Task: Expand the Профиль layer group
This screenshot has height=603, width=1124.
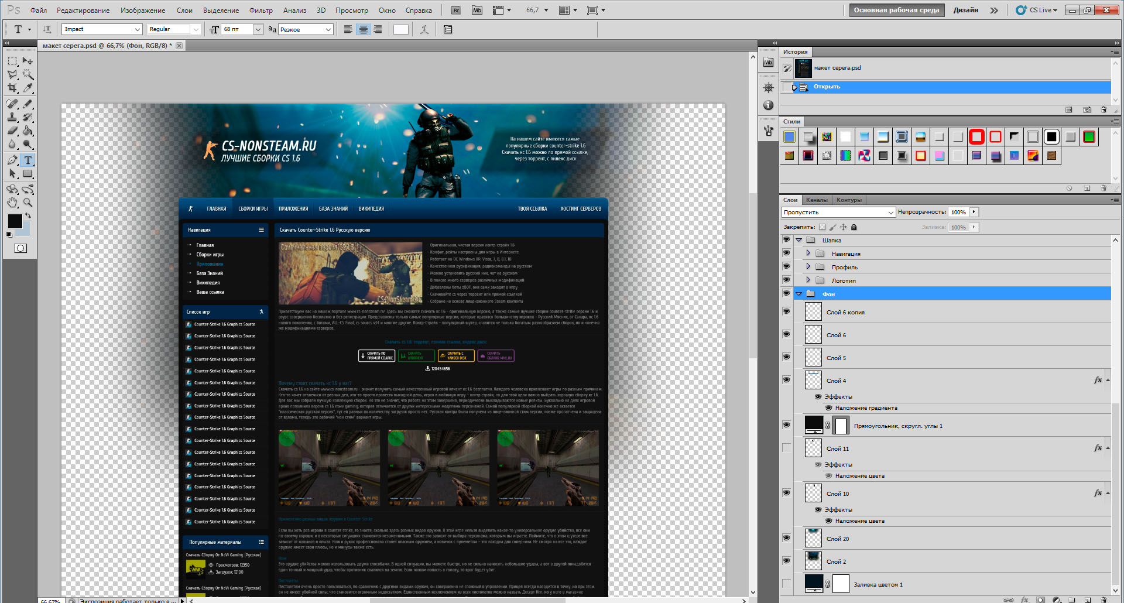Action: pos(808,266)
